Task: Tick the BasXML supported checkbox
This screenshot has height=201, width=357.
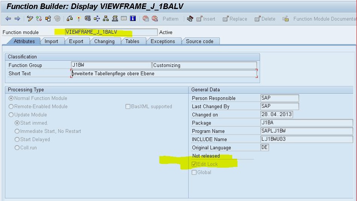Action: coord(128,106)
